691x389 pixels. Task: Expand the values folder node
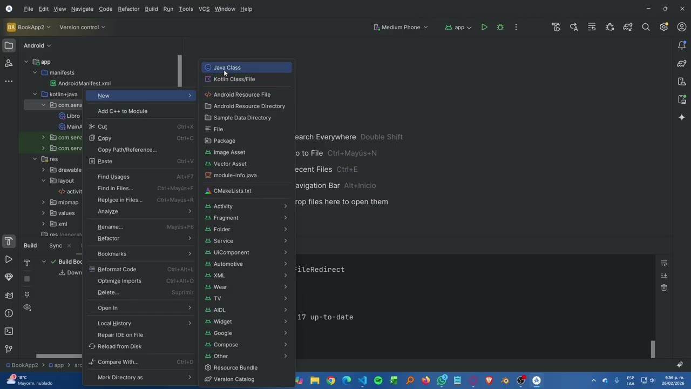pos(43,213)
